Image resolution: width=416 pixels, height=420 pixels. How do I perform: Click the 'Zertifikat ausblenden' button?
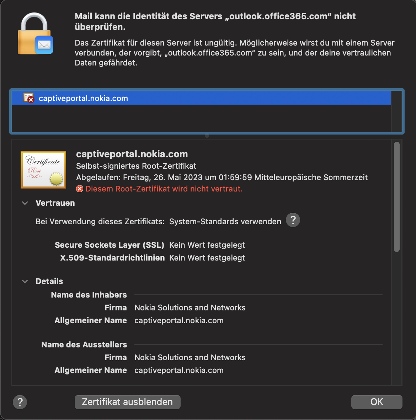pyautogui.click(x=127, y=402)
